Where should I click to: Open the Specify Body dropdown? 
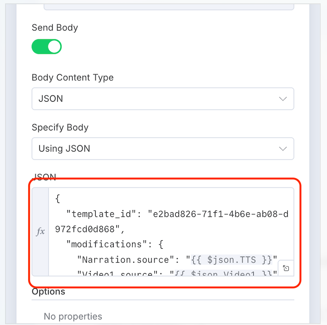pyautogui.click(x=163, y=149)
